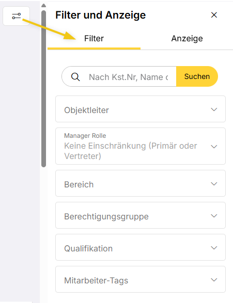Expand the Objektleiter dropdown chevron
233x303 pixels.
[214, 109]
